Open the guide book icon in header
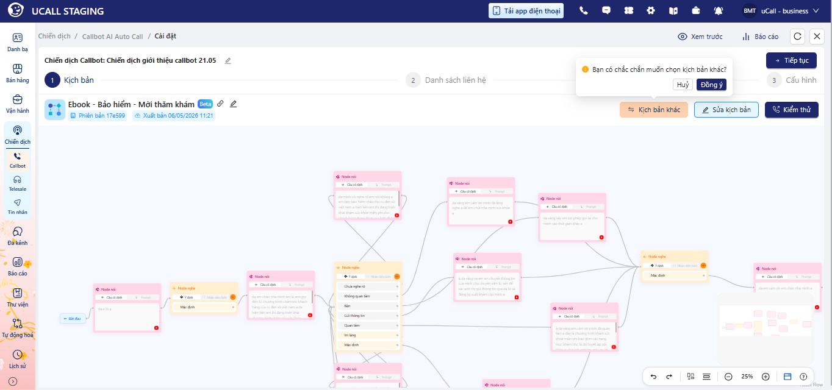 673,10
